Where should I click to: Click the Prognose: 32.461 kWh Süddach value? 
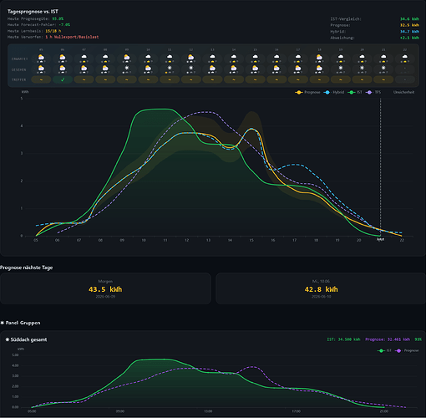click(x=388, y=339)
